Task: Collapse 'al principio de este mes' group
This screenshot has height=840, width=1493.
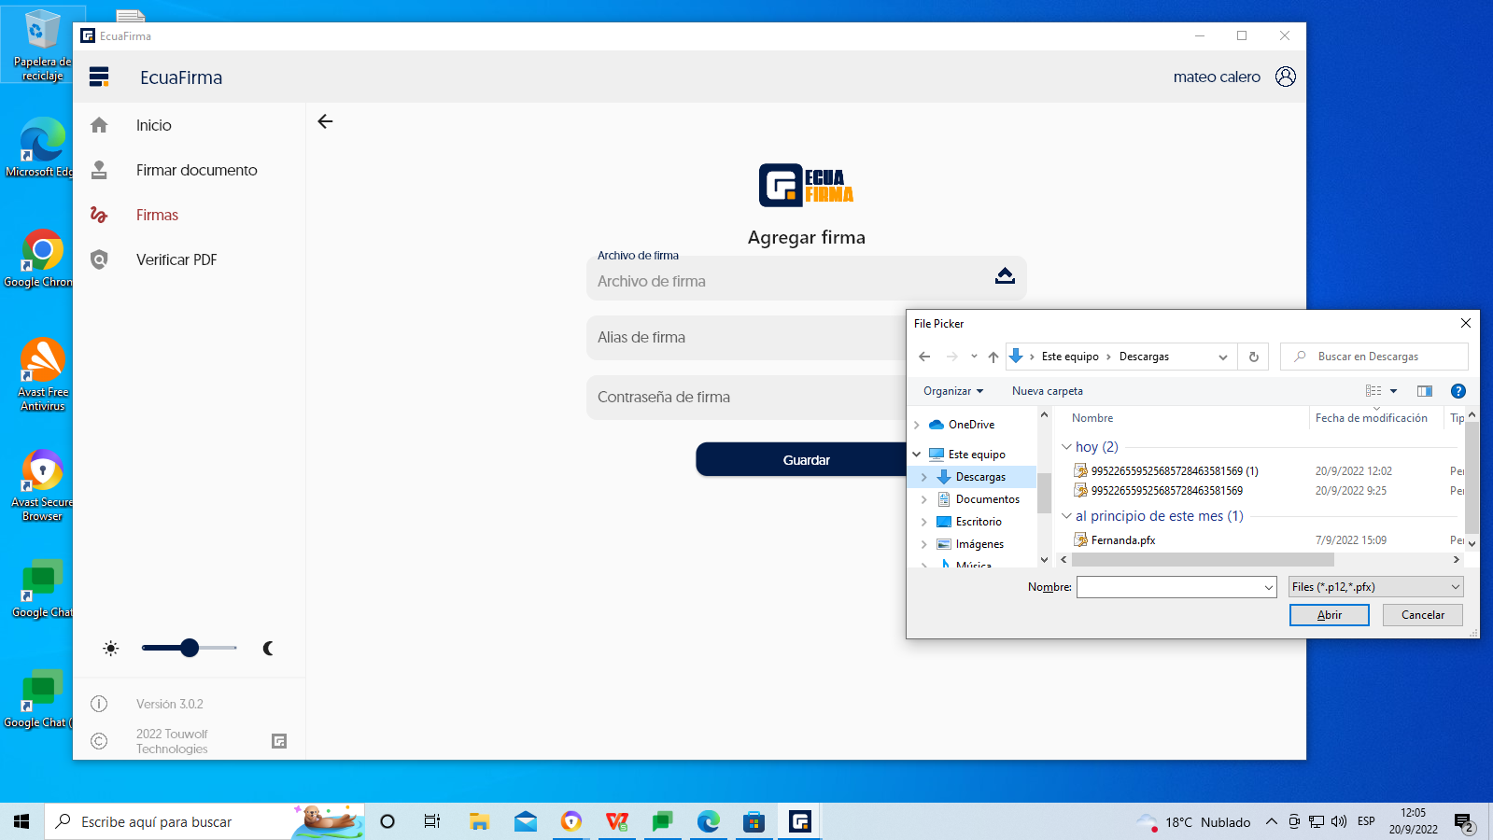Action: click(1066, 516)
